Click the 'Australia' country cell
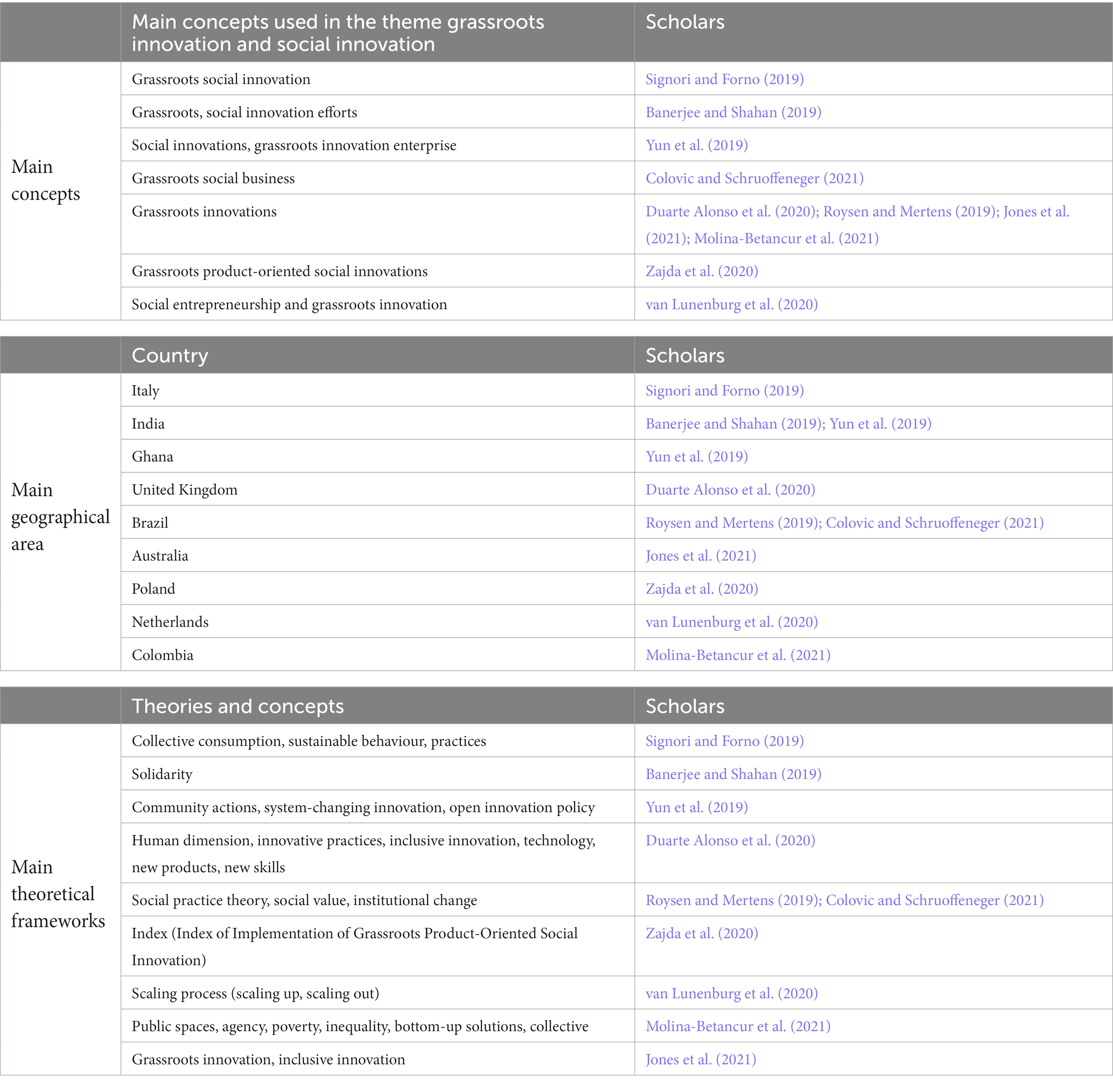Viewport: 1113px width, 1085px height. point(377,555)
